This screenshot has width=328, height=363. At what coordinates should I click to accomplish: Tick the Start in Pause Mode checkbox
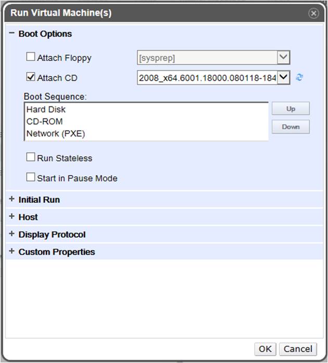tap(31, 178)
